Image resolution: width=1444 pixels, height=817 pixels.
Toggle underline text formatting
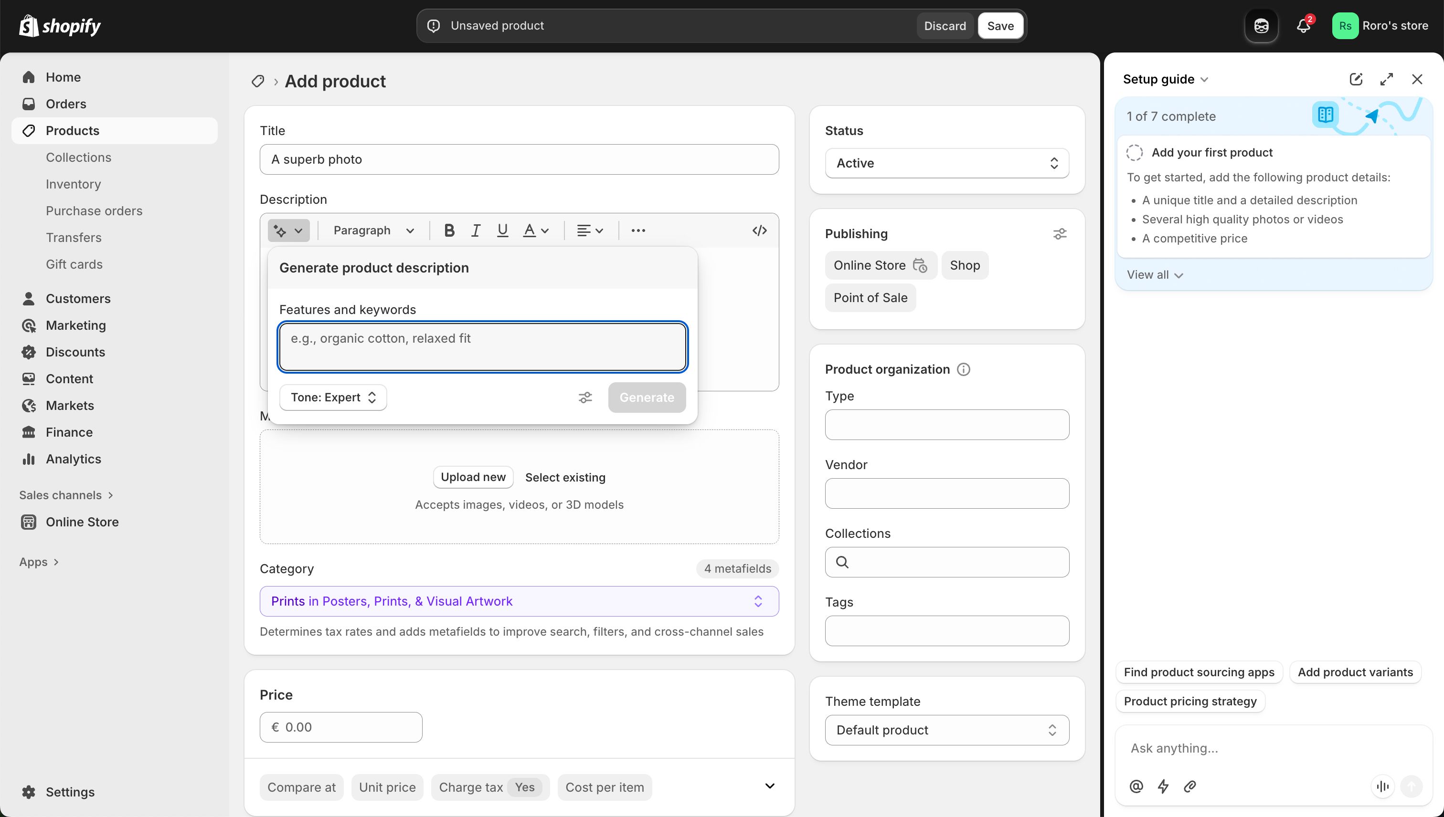click(501, 230)
